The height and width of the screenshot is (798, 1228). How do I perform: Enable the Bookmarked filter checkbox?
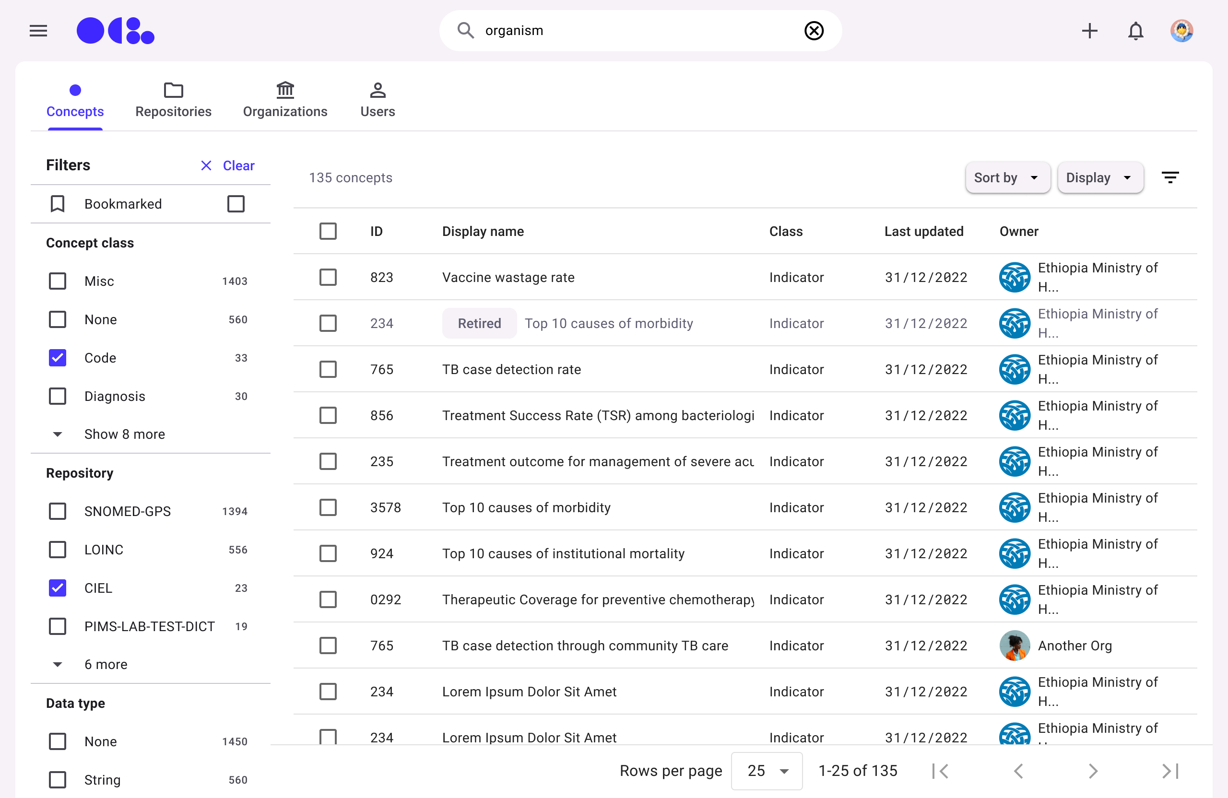click(x=236, y=204)
